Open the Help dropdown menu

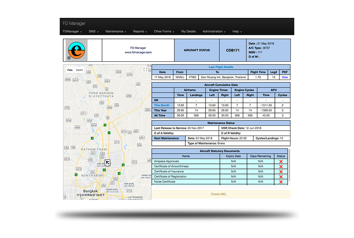click(237, 31)
